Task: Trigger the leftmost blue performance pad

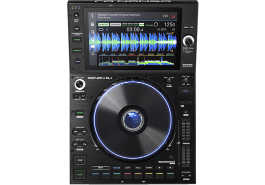Action: click(x=95, y=176)
